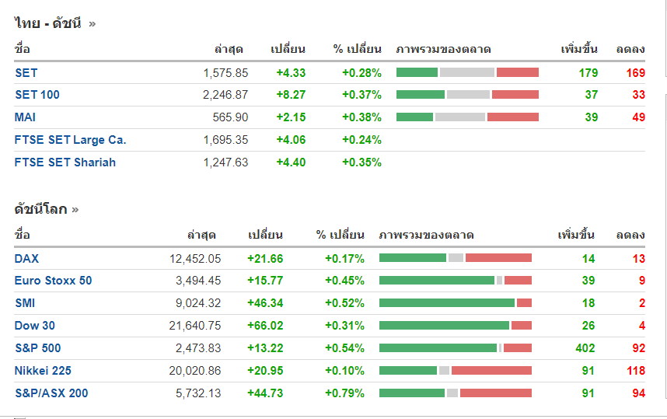Open the SET index link

[26, 73]
